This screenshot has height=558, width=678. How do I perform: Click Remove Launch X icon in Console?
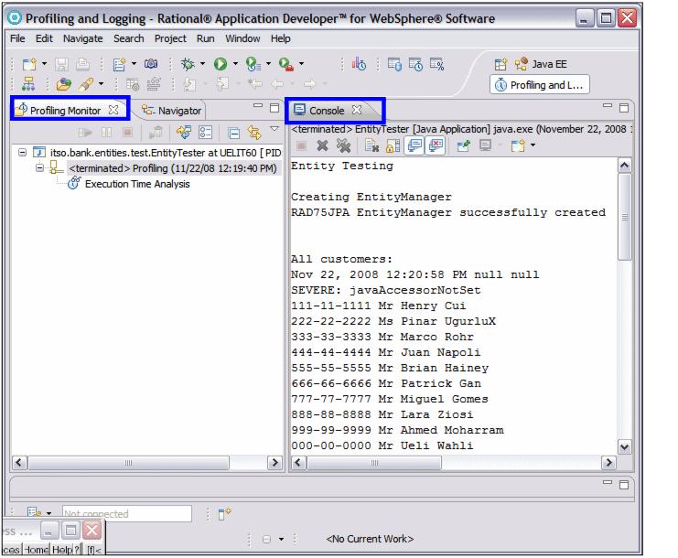point(322,146)
